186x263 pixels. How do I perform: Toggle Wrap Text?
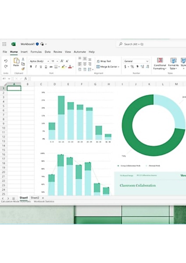pos(104,61)
